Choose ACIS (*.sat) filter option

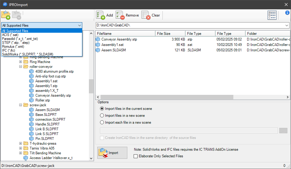click(x=42, y=35)
